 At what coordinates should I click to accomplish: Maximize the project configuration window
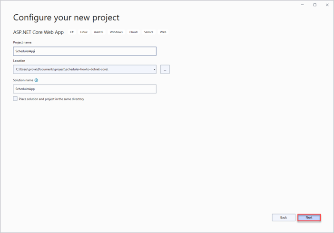pos(314,5)
